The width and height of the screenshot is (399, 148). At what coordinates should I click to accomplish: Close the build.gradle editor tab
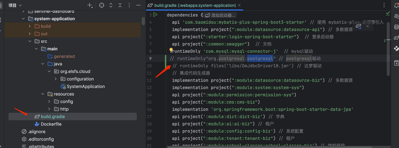coord(239,5)
